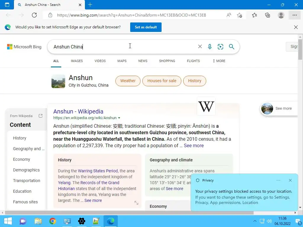
Task: Dismiss the default browser prompt
Action: (296, 27)
